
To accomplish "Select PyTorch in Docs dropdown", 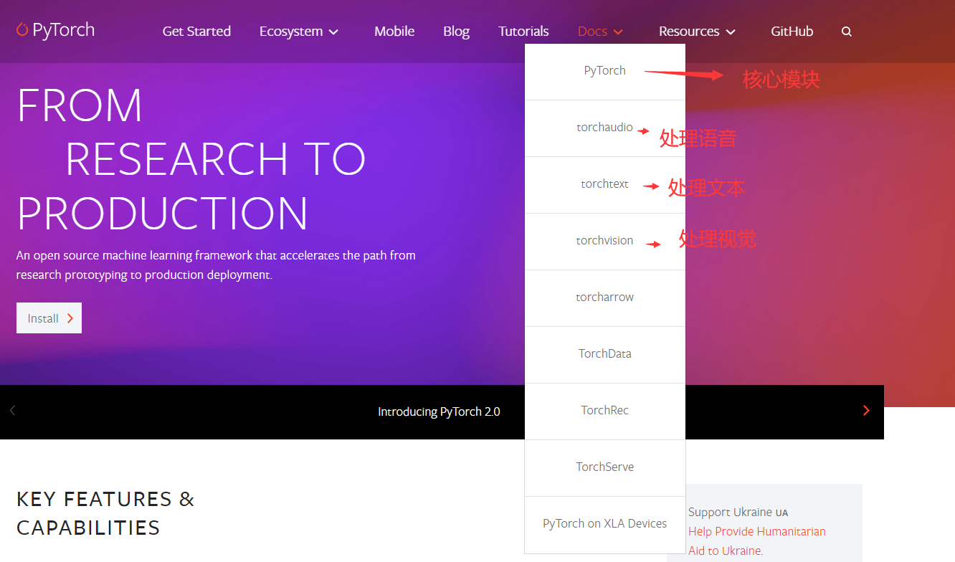I will (605, 71).
